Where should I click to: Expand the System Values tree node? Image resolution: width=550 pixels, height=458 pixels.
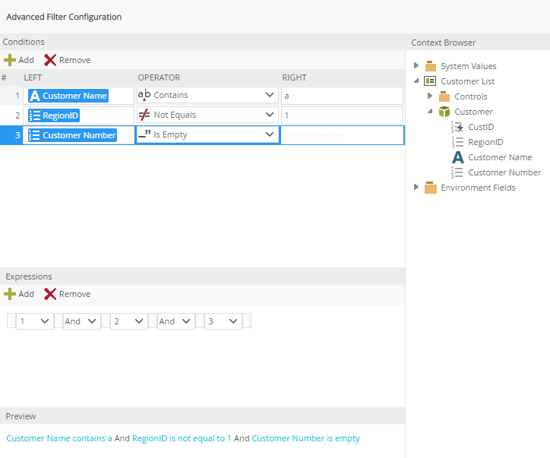[416, 66]
